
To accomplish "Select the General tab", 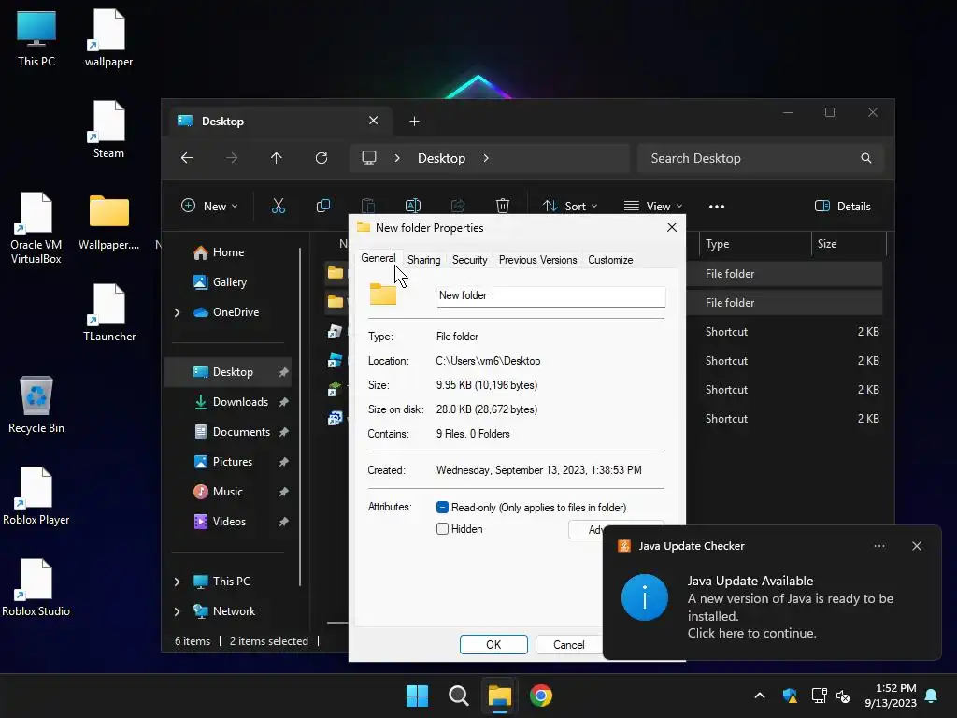I will point(378,258).
